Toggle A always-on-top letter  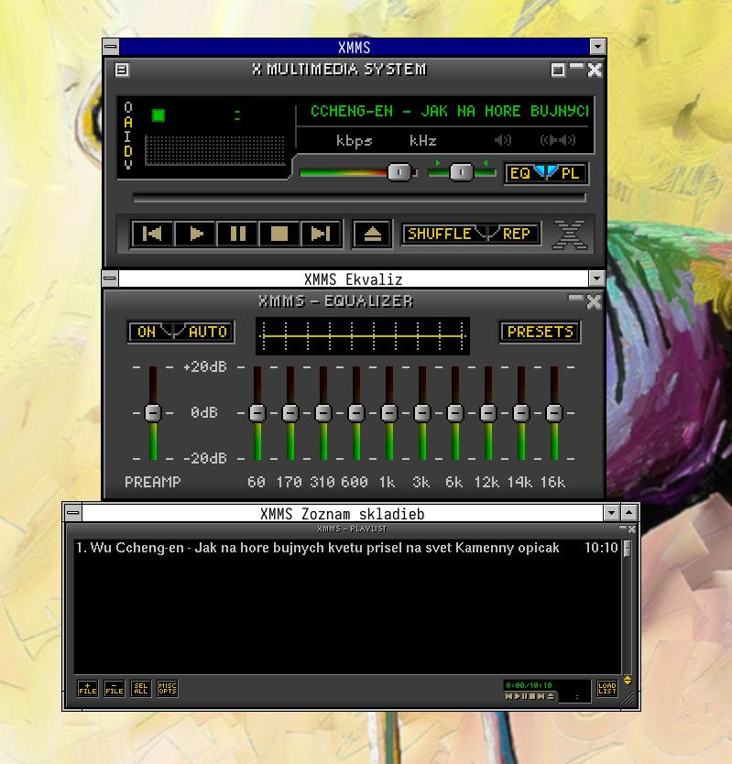point(128,122)
